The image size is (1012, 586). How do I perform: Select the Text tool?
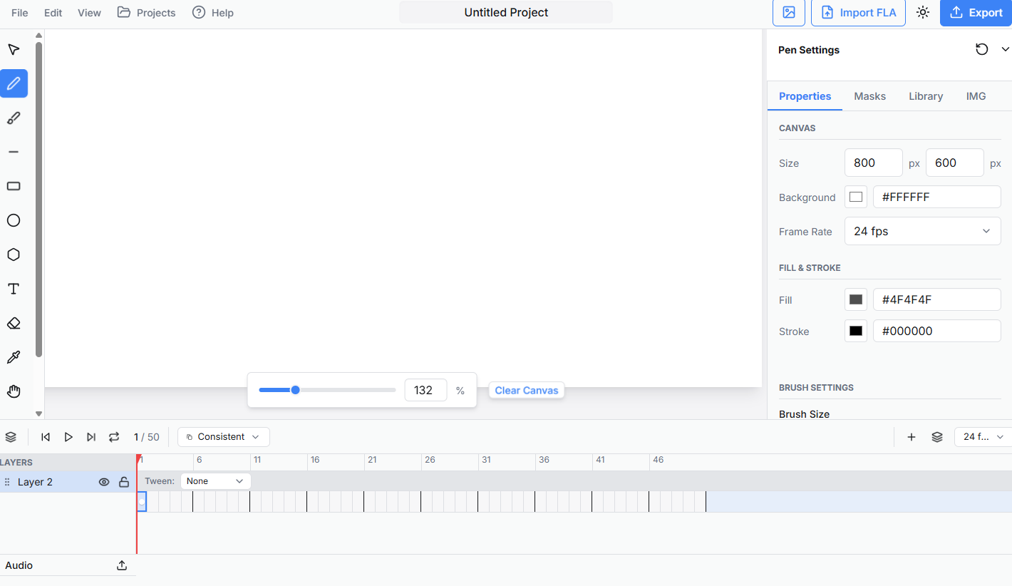(x=14, y=289)
